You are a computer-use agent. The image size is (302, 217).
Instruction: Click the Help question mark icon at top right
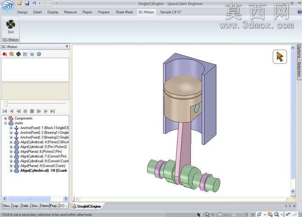point(300,12)
